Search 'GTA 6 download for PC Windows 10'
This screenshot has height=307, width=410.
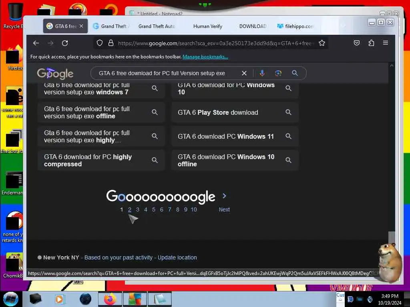(235, 90)
